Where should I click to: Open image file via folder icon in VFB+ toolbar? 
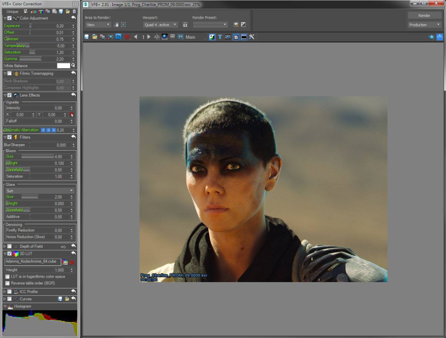click(x=95, y=37)
